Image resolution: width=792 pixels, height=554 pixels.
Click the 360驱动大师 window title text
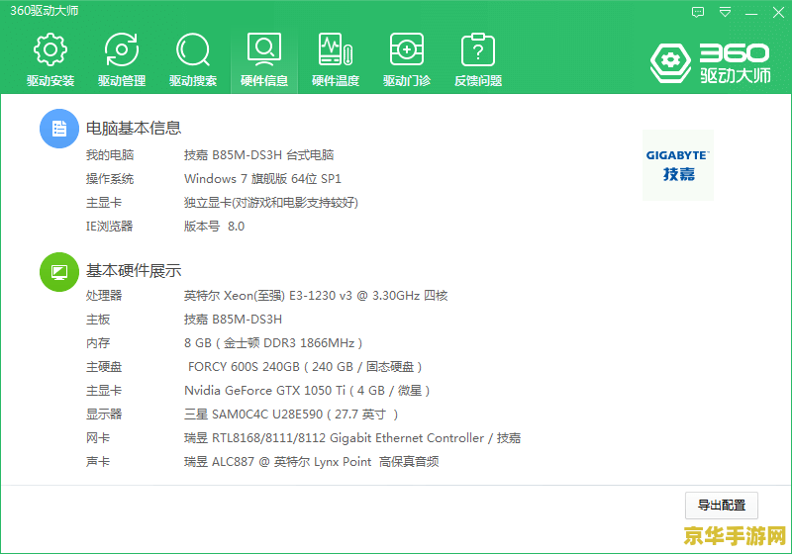coord(45,11)
